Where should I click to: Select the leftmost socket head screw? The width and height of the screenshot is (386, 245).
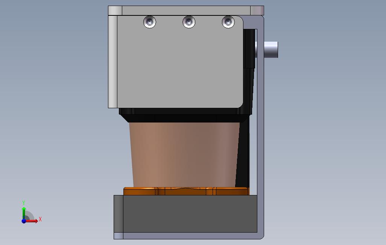[150, 22]
